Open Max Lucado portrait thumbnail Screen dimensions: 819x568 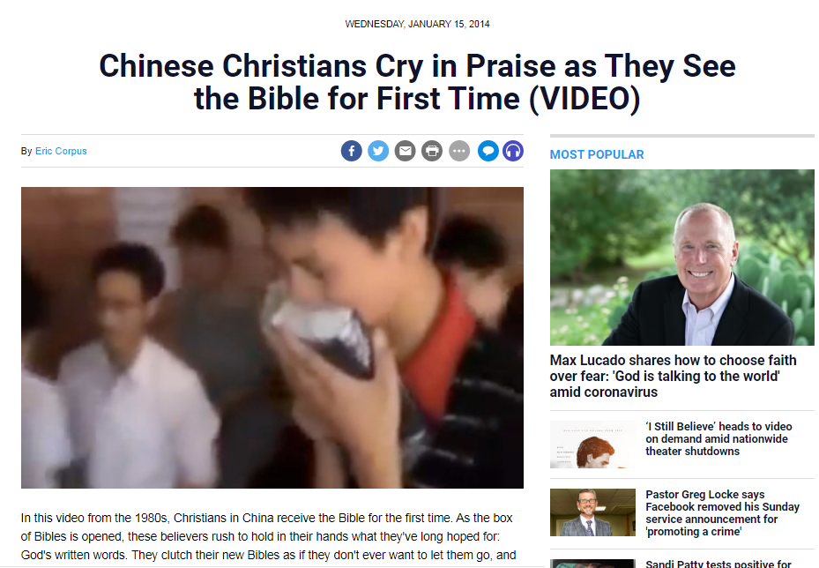[x=681, y=257]
